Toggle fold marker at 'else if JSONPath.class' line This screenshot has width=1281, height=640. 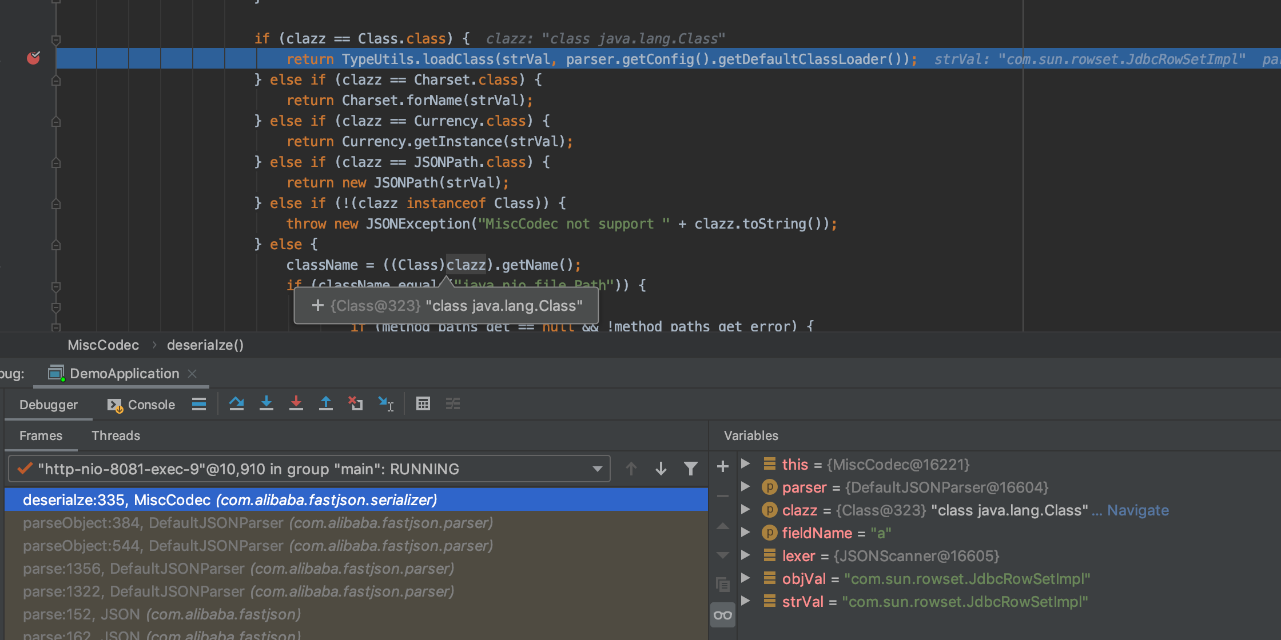pyautogui.click(x=56, y=163)
